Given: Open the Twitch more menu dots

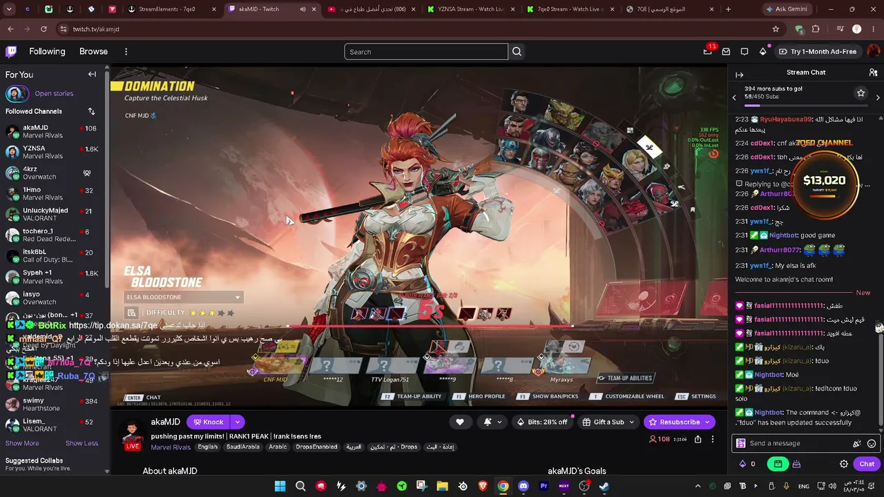Looking at the screenshot, I should pos(126,52).
